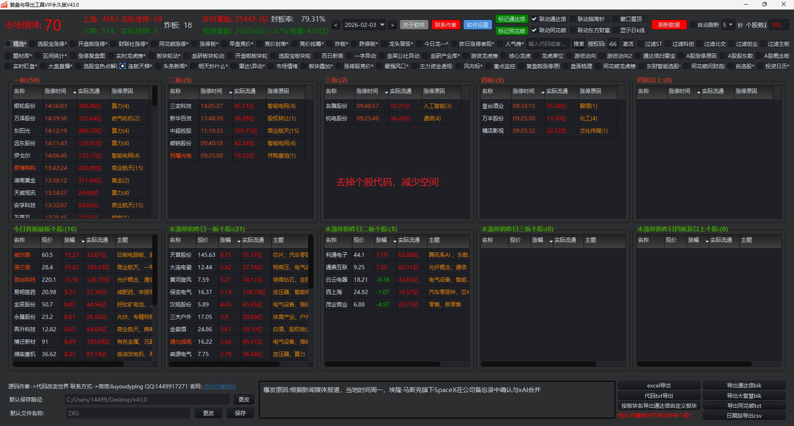Click sort arrow in 一板 涨停时间 header
794x426 pixels.
[74, 92]
